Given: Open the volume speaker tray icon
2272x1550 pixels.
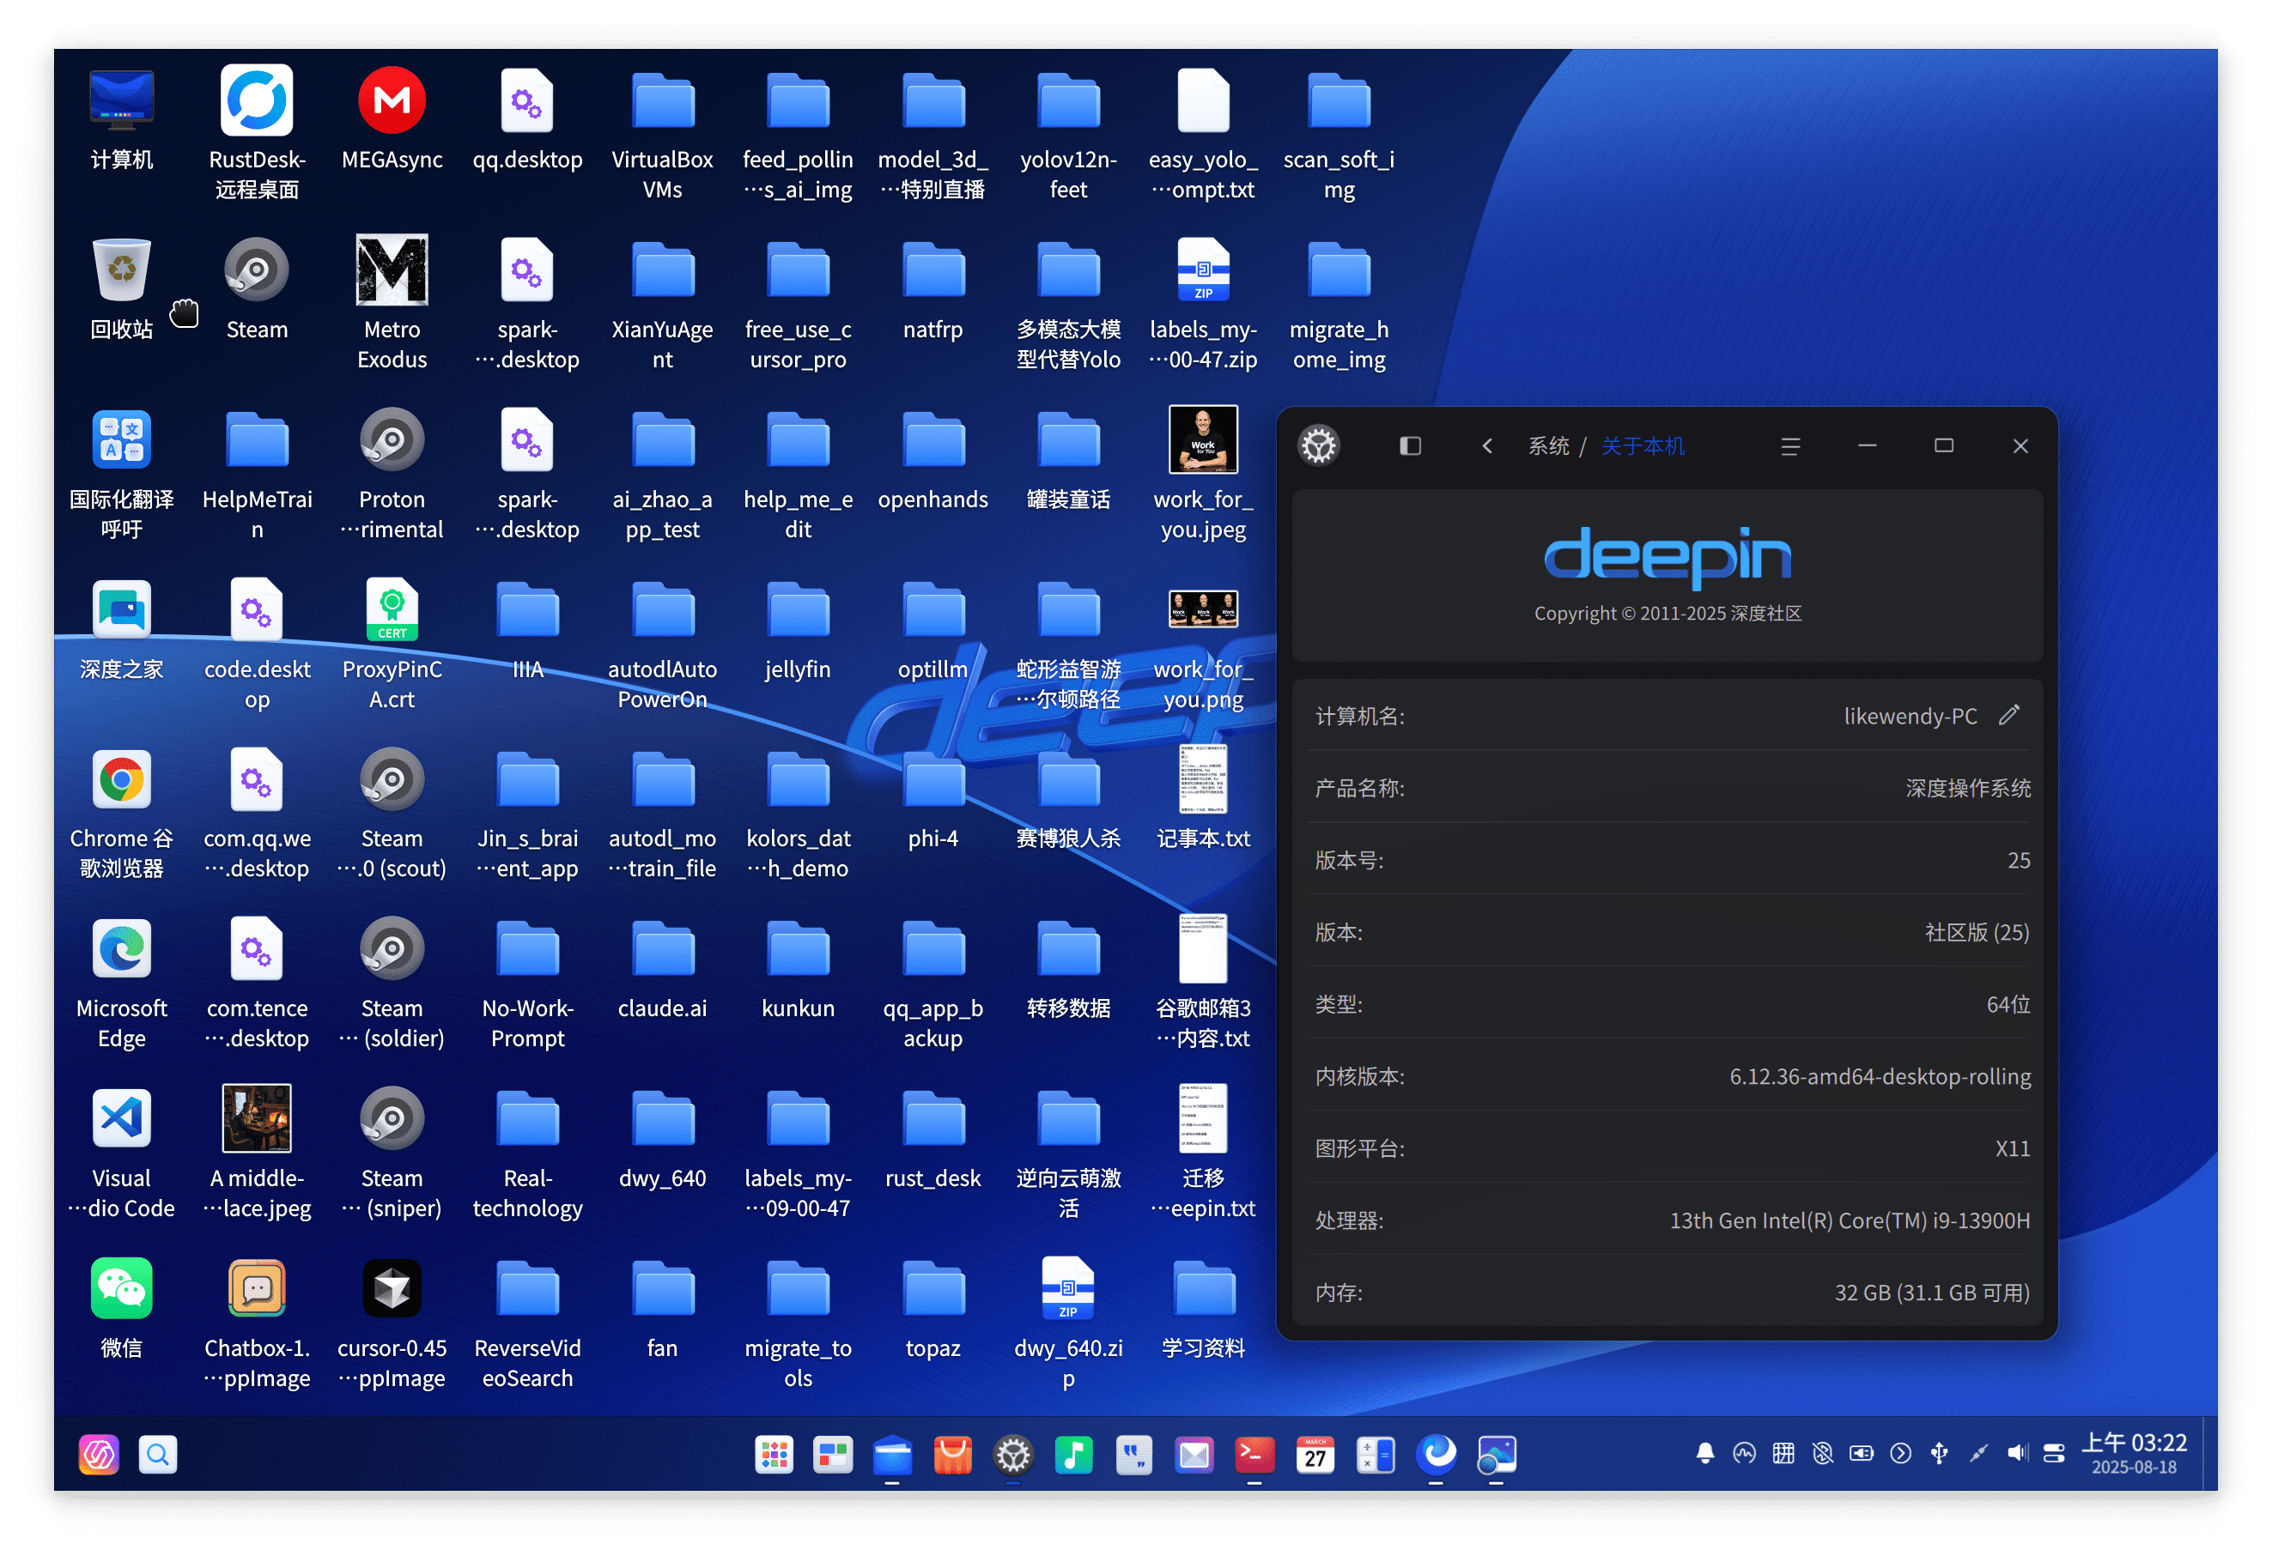Looking at the screenshot, I should point(2017,1453).
